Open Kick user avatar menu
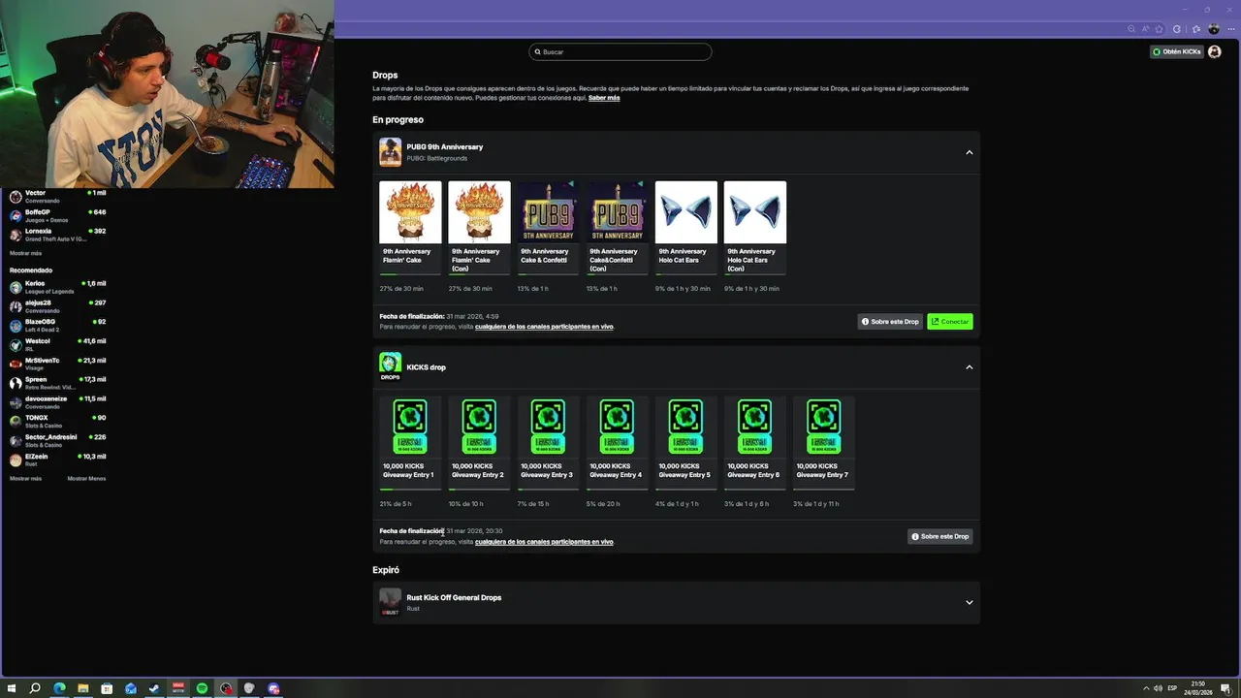The height and width of the screenshot is (698, 1241). (x=1215, y=51)
